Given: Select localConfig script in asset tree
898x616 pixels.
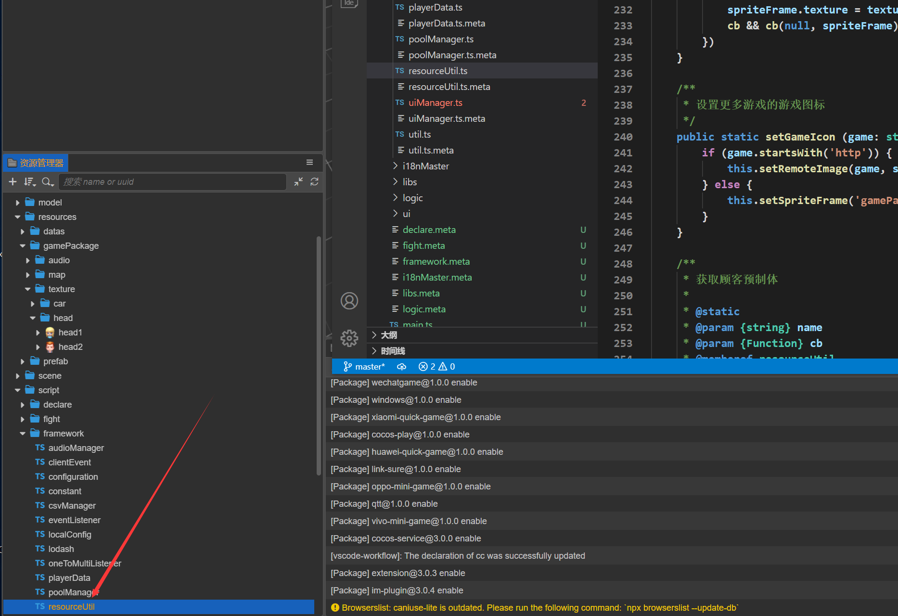Looking at the screenshot, I should [x=70, y=535].
